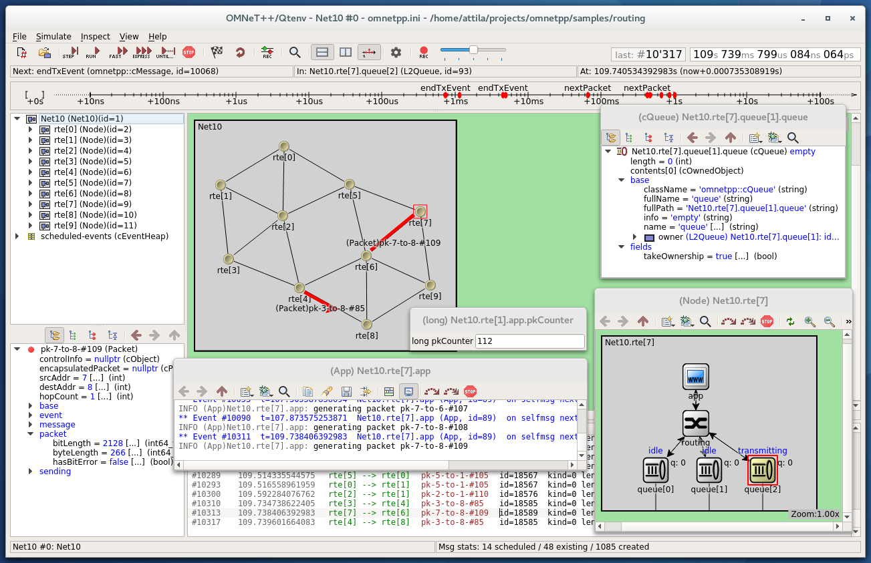Click rte[7] node in Net10 network canvas
The height and width of the screenshot is (563, 871).
click(x=420, y=212)
